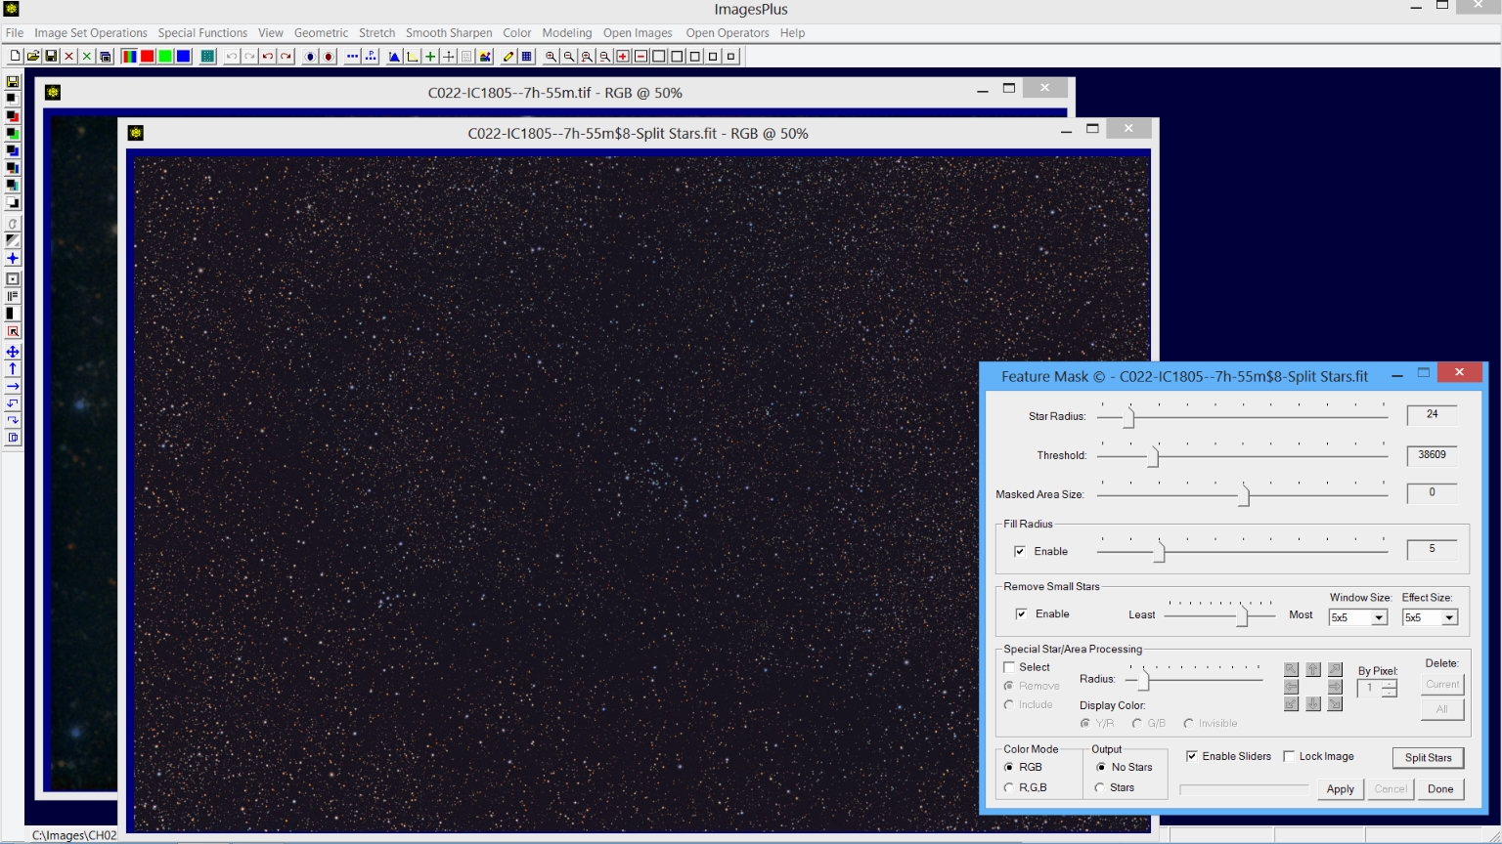Click the blue right arrow in left toolbar
The height and width of the screenshot is (844, 1502).
coord(13,387)
